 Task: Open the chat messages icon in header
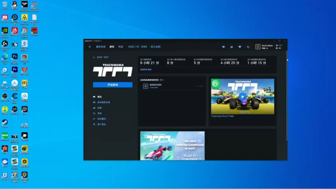(x=223, y=47)
